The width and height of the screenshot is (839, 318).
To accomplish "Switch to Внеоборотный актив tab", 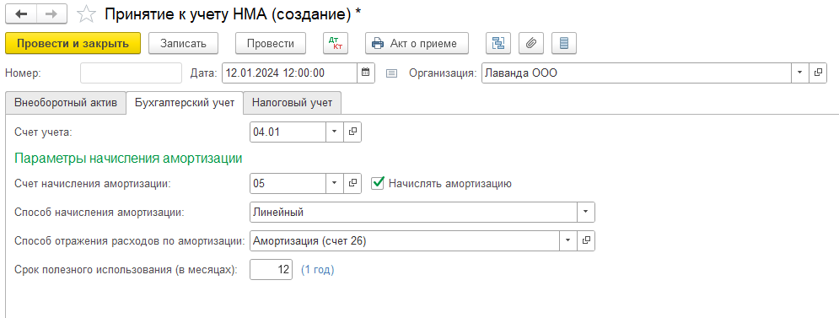I will tap(65, 103).
